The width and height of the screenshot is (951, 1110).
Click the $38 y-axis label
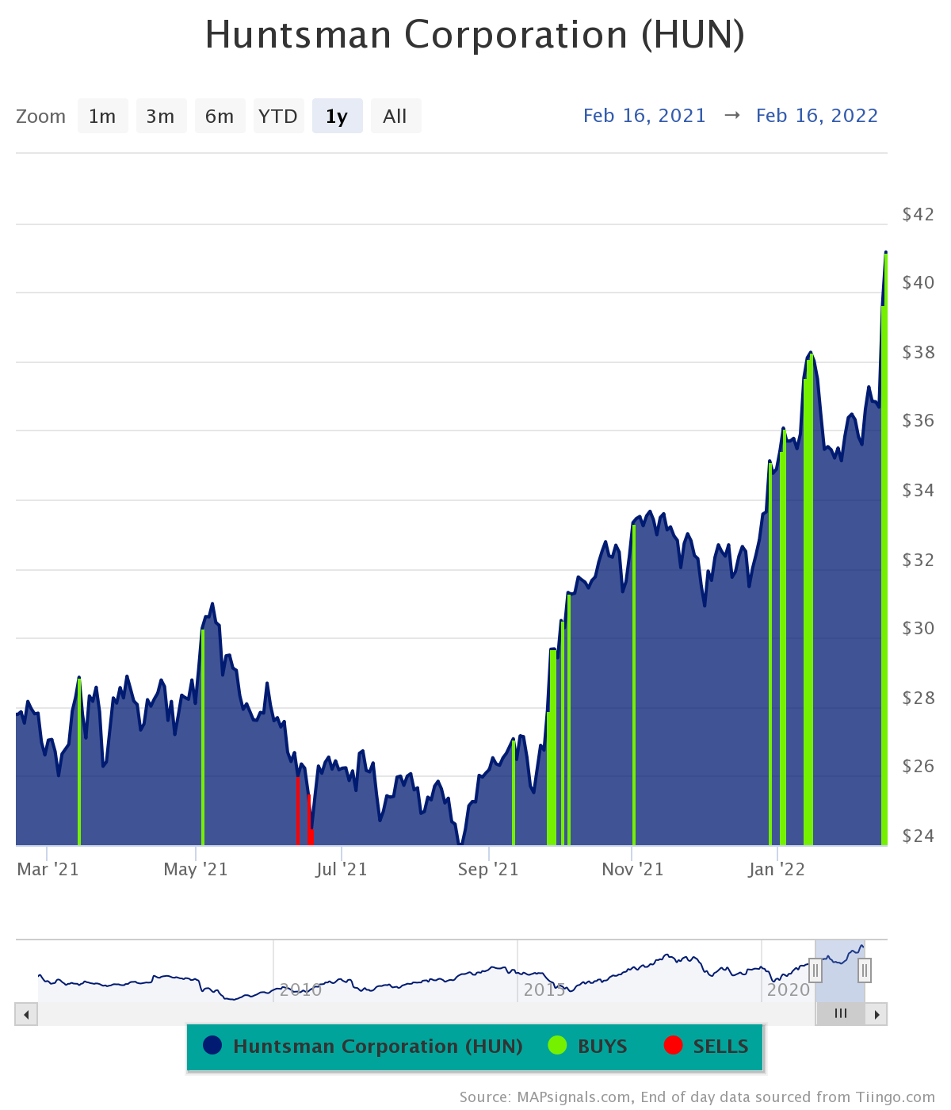click(x=919, y=352)
